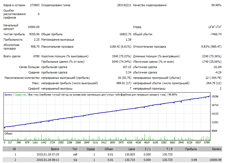The height and width of the screenshot is (163, 231).
Task: Click the Спред label
Action: 137,27
